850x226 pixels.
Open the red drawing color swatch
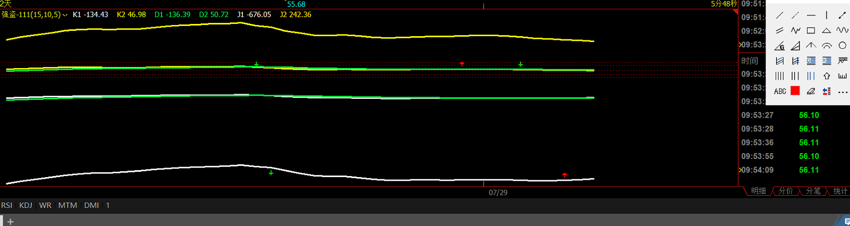pyautogui.click(x=795, y=91)
